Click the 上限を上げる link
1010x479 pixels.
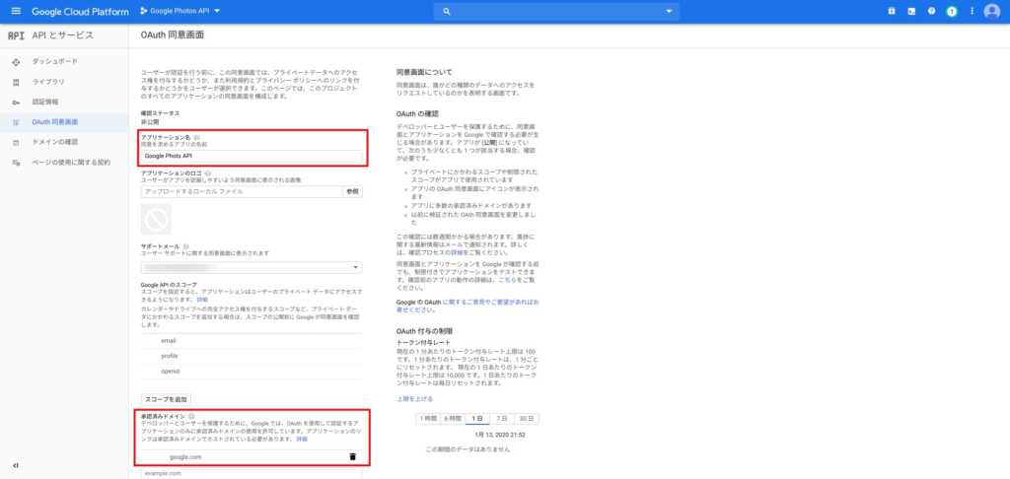coord(414,398)
